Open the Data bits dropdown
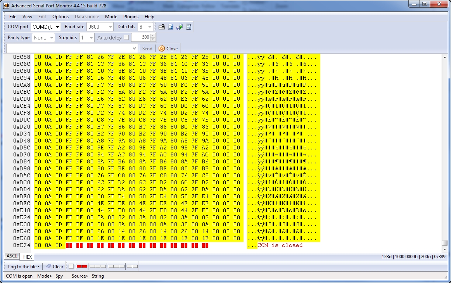 [150, 27]
